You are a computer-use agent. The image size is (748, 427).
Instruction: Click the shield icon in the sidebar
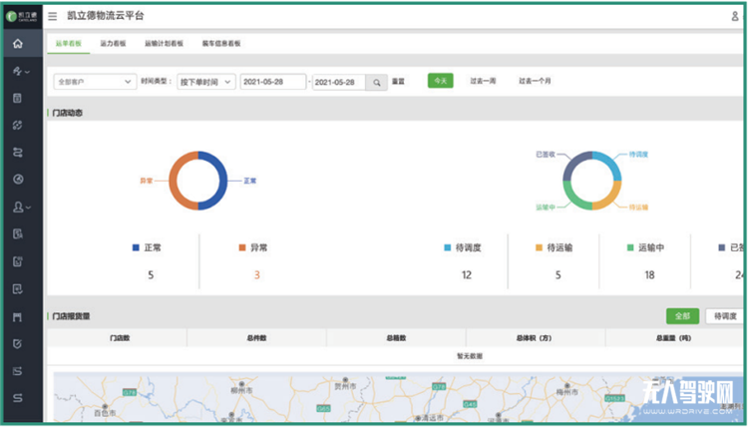[18, 343]
